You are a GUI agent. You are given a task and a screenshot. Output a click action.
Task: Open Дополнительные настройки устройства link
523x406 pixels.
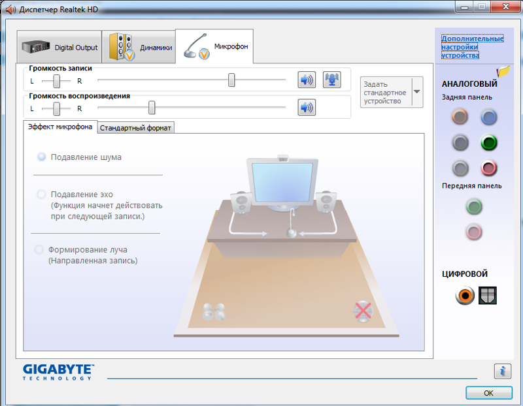(x=472, y=47)
